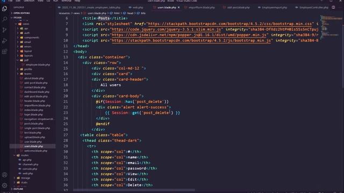Open dashboard.blade.php in explorer
This screenshot has height=193, width=344.
coord(37,92)
